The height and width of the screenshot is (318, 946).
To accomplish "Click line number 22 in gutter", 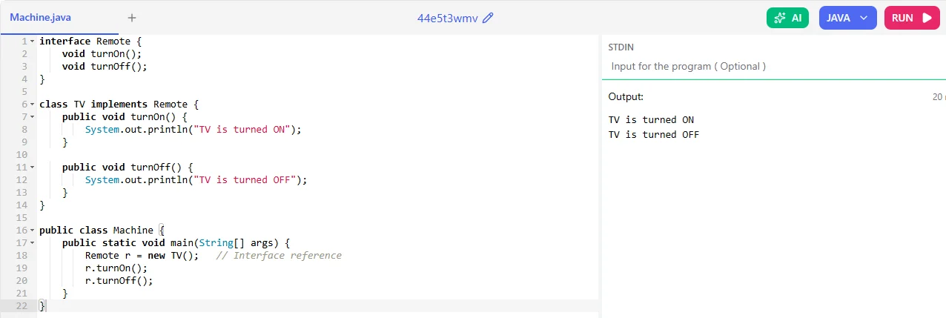I will pyautogui.click(x=21, y=305).
